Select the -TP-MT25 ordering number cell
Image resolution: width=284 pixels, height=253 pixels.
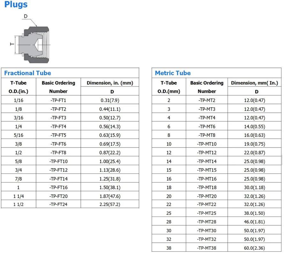pos(207,213)
